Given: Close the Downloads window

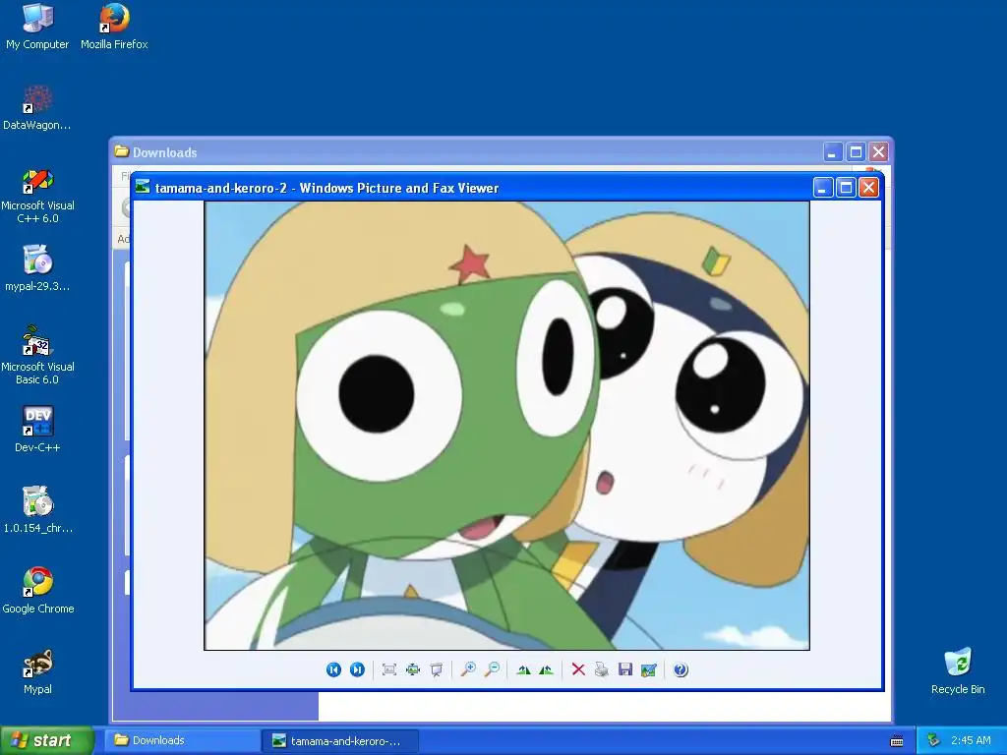Looking at the screenshot, I should [878, 152].
